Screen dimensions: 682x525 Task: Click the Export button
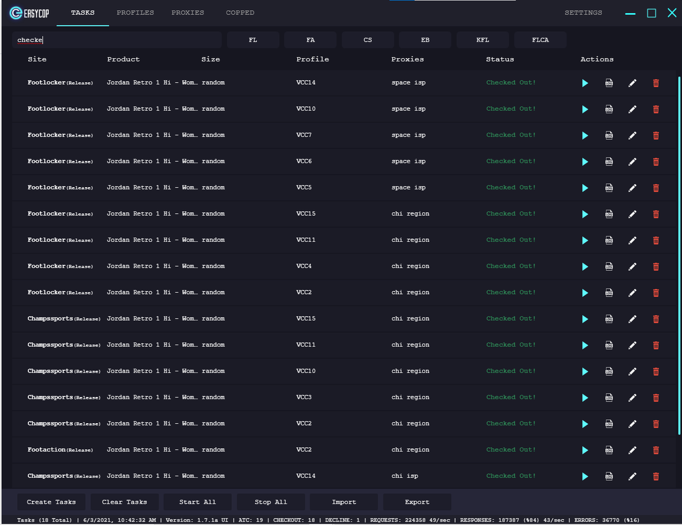tap(417, 502)
